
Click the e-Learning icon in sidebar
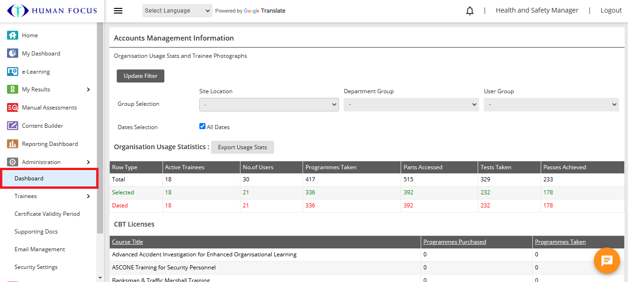click(x=13, y=72)
